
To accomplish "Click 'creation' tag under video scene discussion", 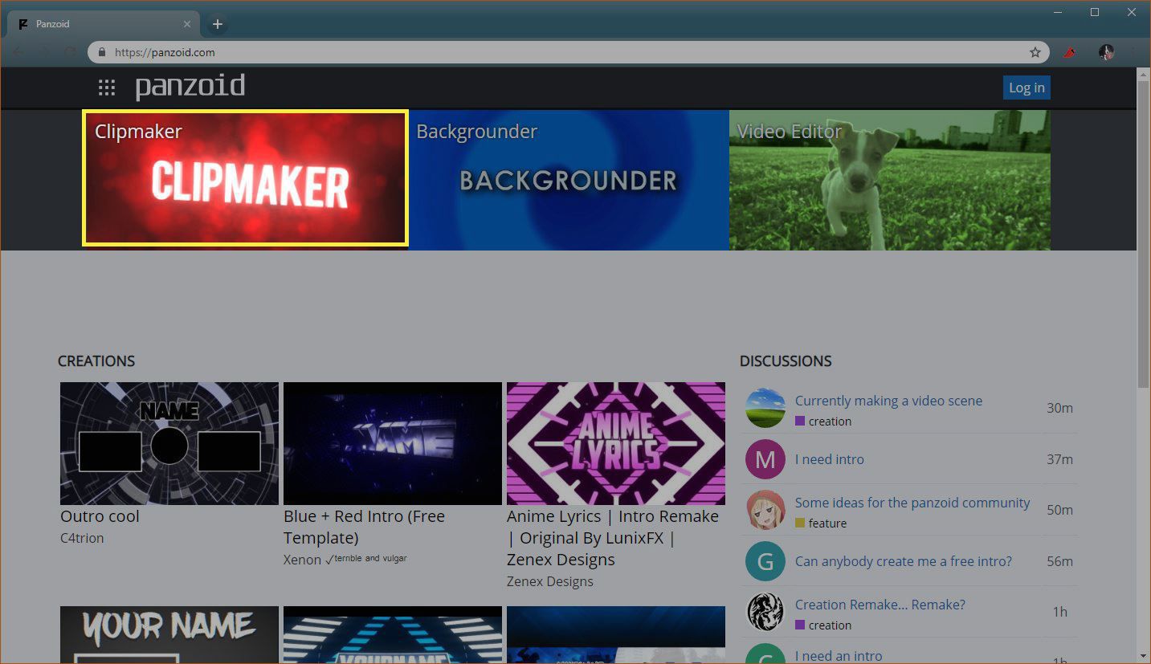I will (823, 422).
